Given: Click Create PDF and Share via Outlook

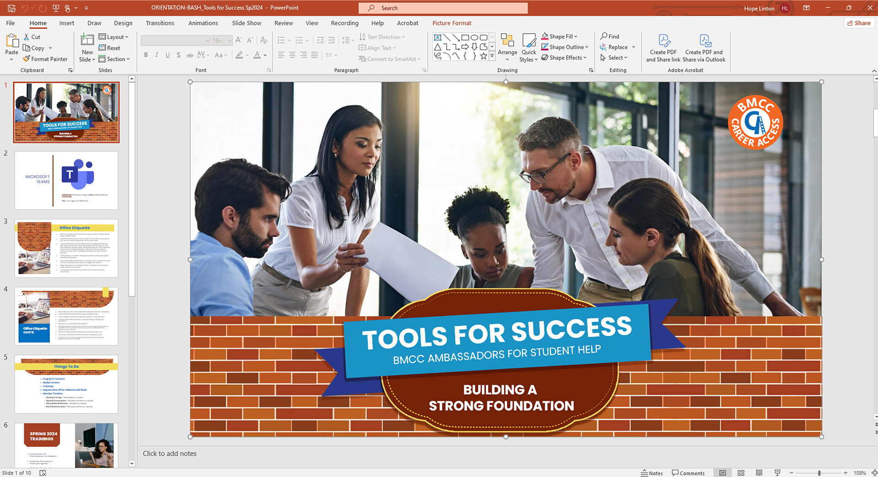Looking at the screenshot, I should [x=704, y=48].
